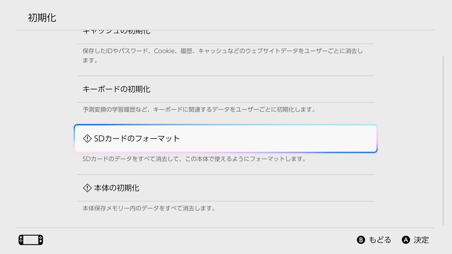The image size is (452, 254).
Task: Click the warning icon beside 本体の初期化
Action: (87, 188)
